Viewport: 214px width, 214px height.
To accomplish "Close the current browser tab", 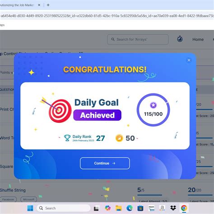I will pyautogui.click(x=39, y=5).
